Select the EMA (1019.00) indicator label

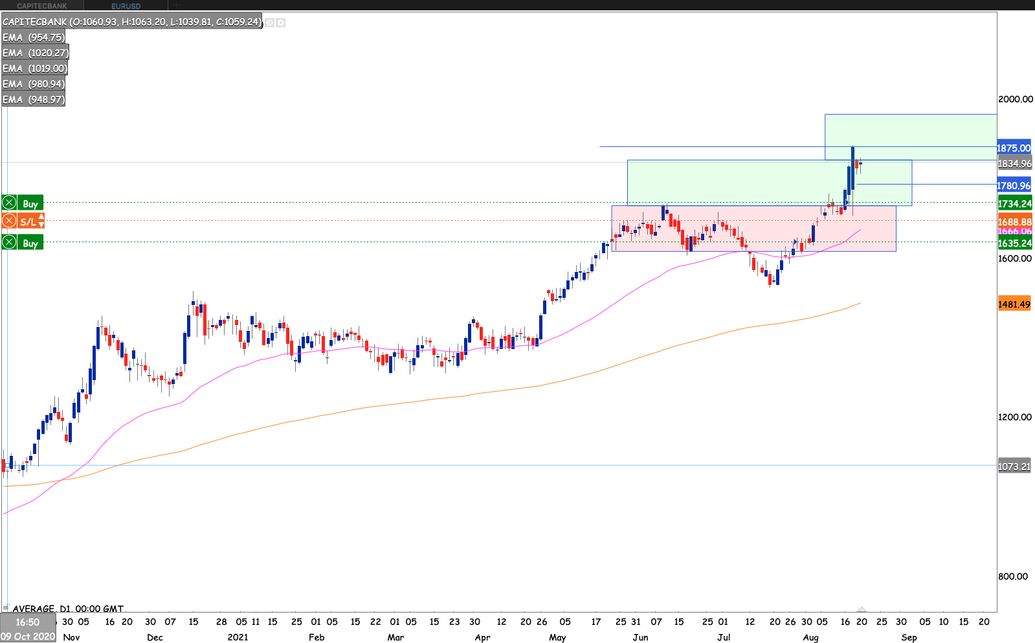click(34, 69)
